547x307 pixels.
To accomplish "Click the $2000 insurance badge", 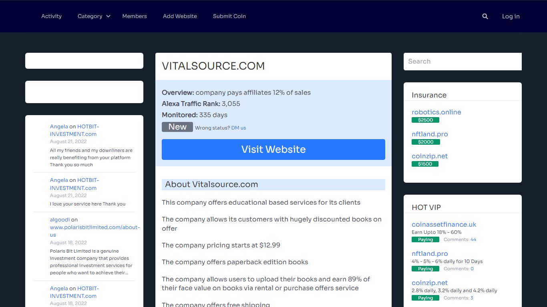I will pos(426,142).
